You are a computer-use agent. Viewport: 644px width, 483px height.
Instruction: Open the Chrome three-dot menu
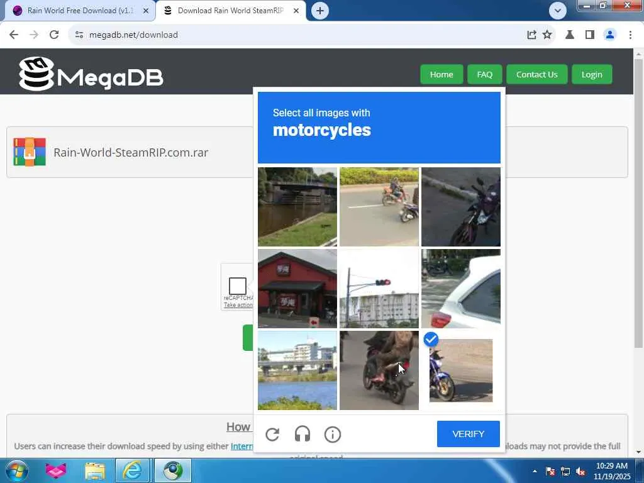(630, 35)
